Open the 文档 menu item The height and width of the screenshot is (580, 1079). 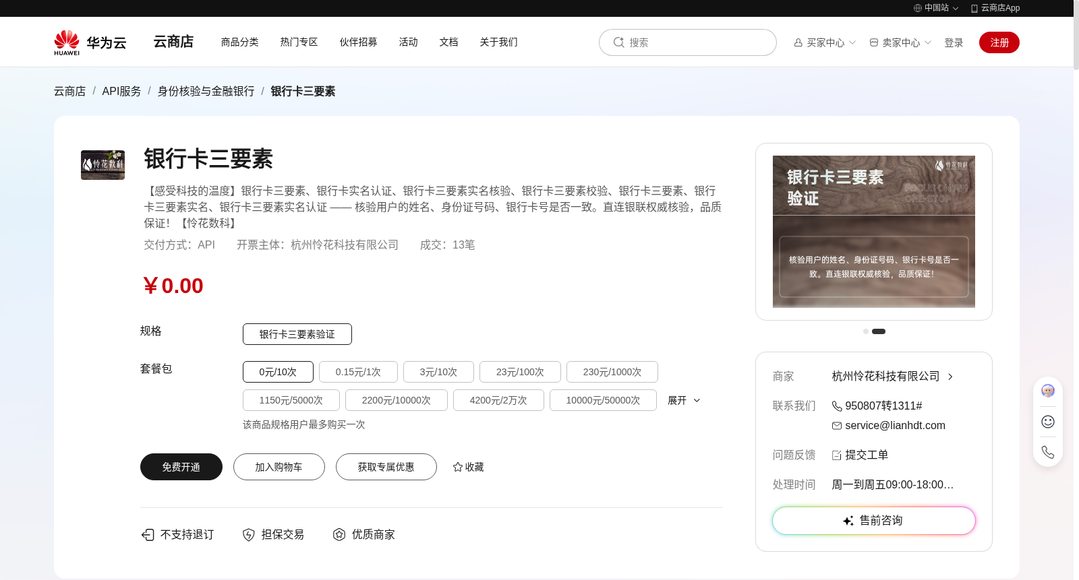point(449,42)
